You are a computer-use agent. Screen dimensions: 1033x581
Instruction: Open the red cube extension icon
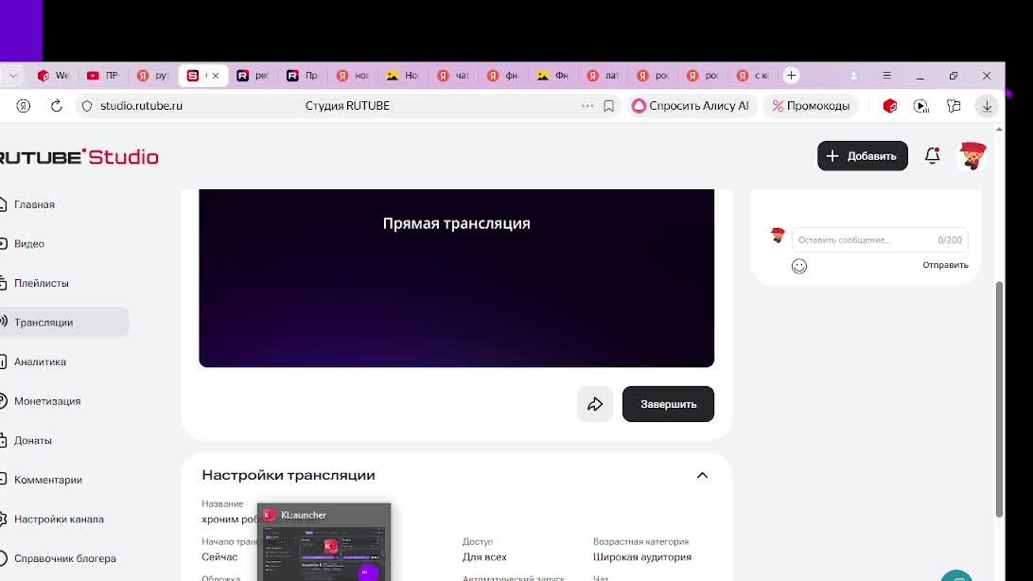[x=890, y=105]
